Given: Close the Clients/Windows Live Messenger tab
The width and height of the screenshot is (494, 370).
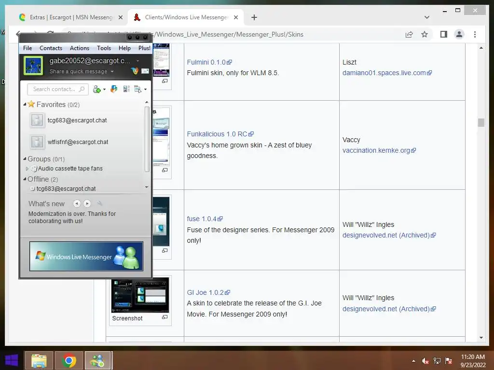Looking at the screenshot, I should 235,18.
